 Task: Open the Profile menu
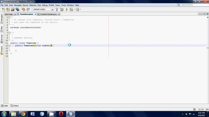[x=51, y=5]
